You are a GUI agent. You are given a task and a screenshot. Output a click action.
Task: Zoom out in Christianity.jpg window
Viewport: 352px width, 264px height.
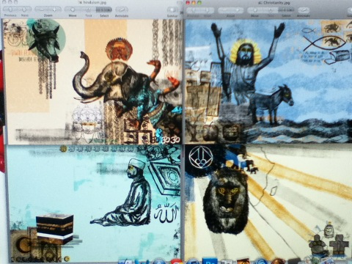point(224,10)
